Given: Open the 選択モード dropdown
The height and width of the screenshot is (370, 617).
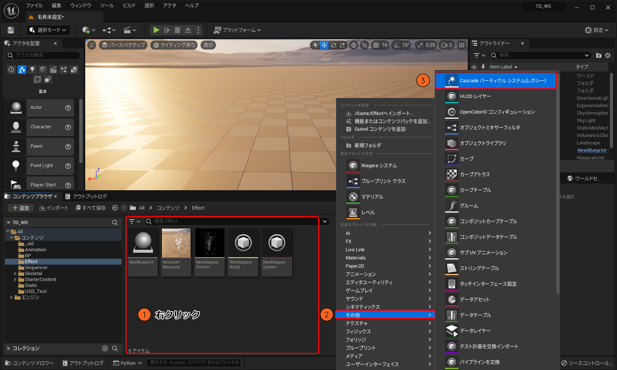Looking at the screenshot, I should pos(48,30).
